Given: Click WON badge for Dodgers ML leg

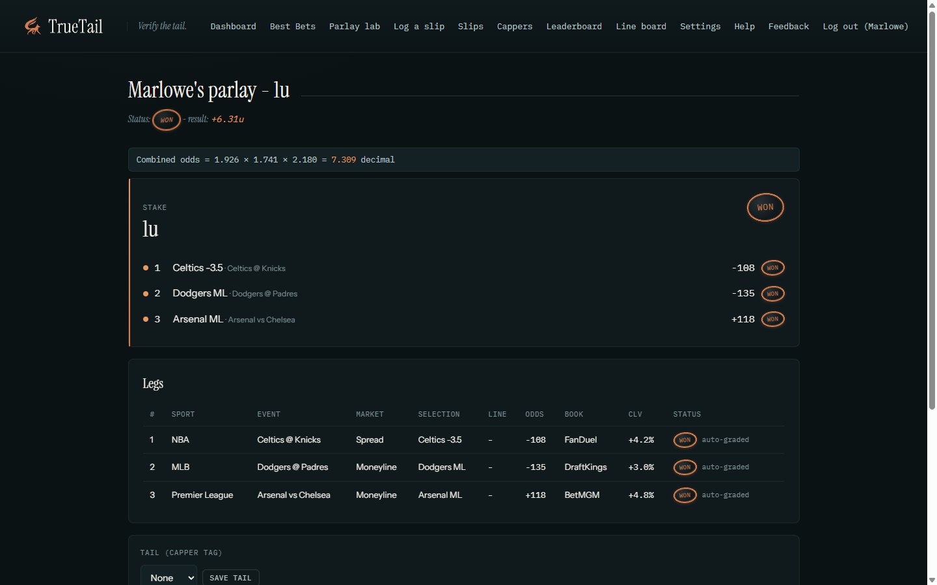Looking at the screenshot, I should [773, 294].
